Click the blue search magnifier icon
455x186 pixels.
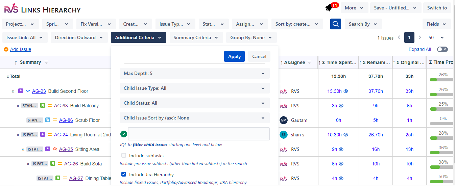335,24
